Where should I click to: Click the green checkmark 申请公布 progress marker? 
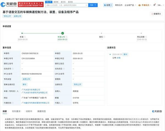(x=62, y=33)
